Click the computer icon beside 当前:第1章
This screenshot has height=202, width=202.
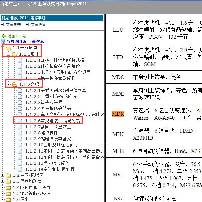[x=3, y=41]
